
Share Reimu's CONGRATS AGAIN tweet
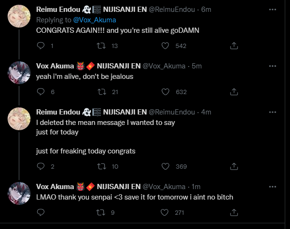pyautogui.click(x=234, y=46)
